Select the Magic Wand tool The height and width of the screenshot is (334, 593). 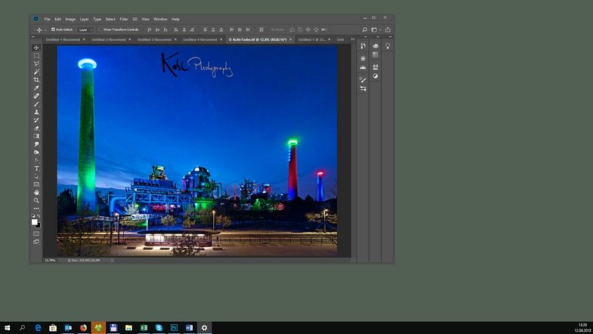point(36,72)
